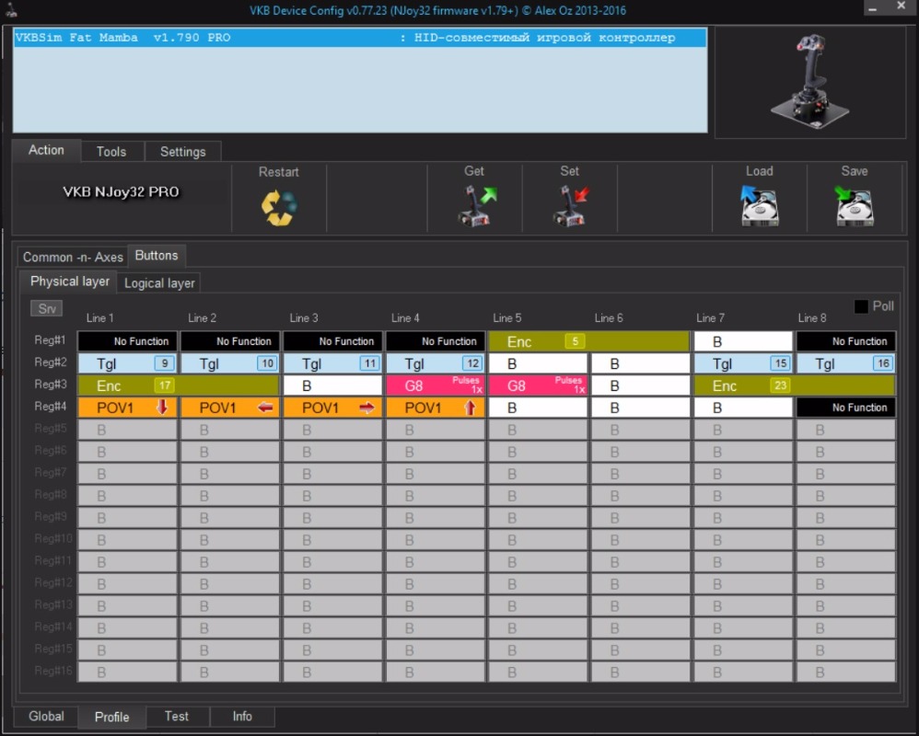The image size is (919, 736).
Task: Click B cell Reg#4 Line 6
Action: (x=641, y=408)
